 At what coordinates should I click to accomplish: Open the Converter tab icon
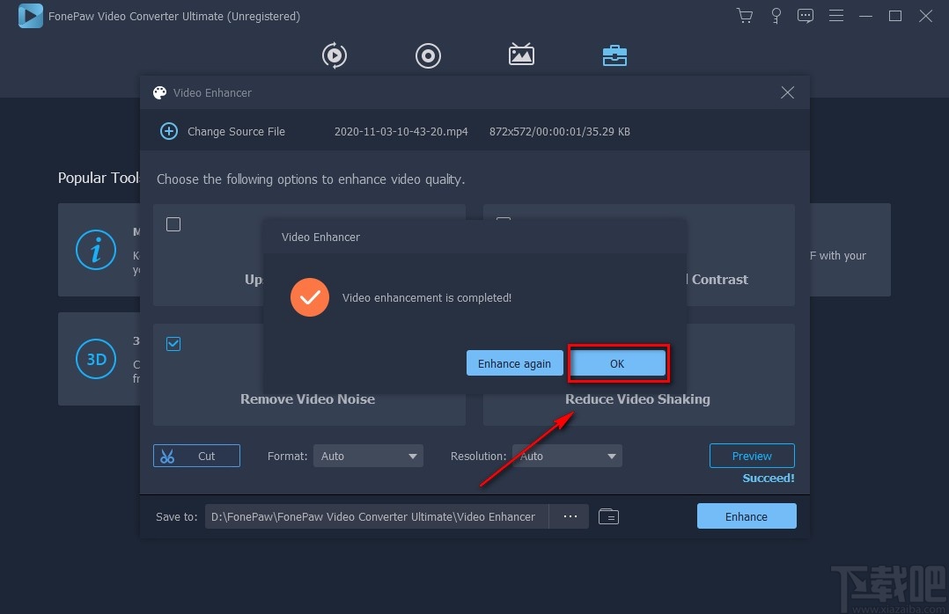(335, 55)
